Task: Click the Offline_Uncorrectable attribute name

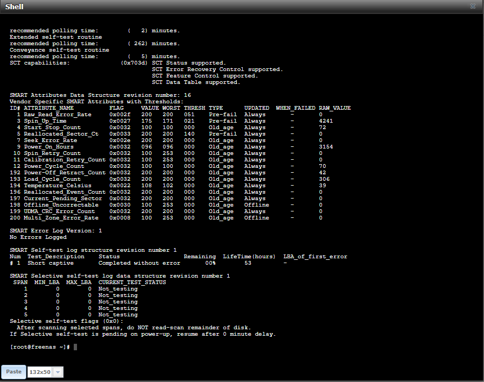Action: pos(61,205)
